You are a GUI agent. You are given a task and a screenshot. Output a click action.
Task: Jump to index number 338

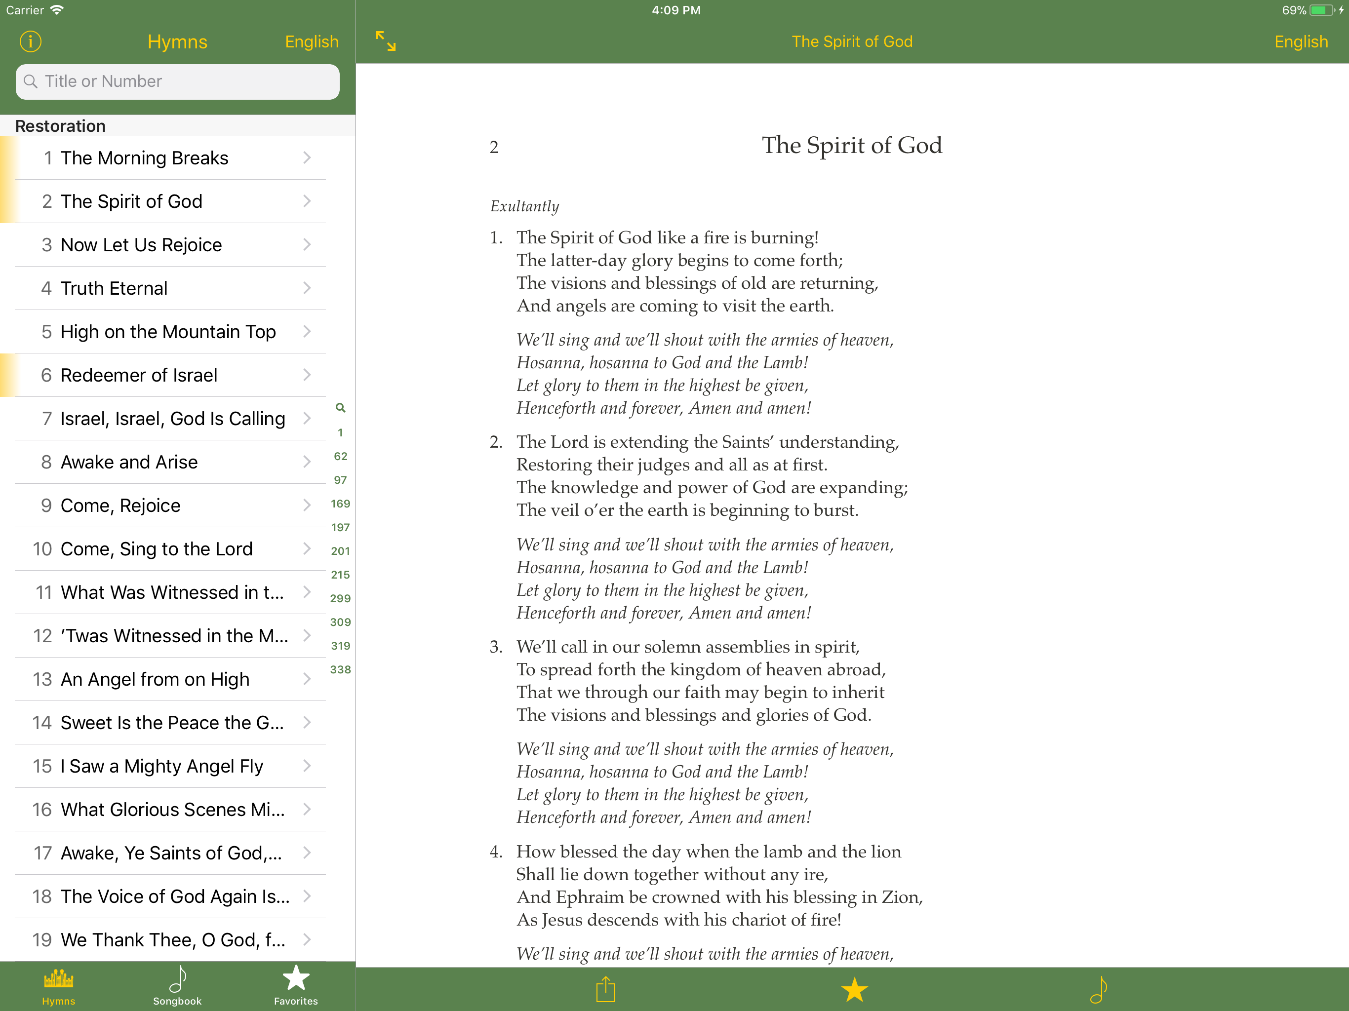[340, 669]
